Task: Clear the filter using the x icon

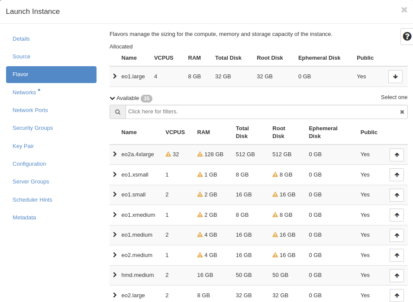Action: tap(402, 112)
